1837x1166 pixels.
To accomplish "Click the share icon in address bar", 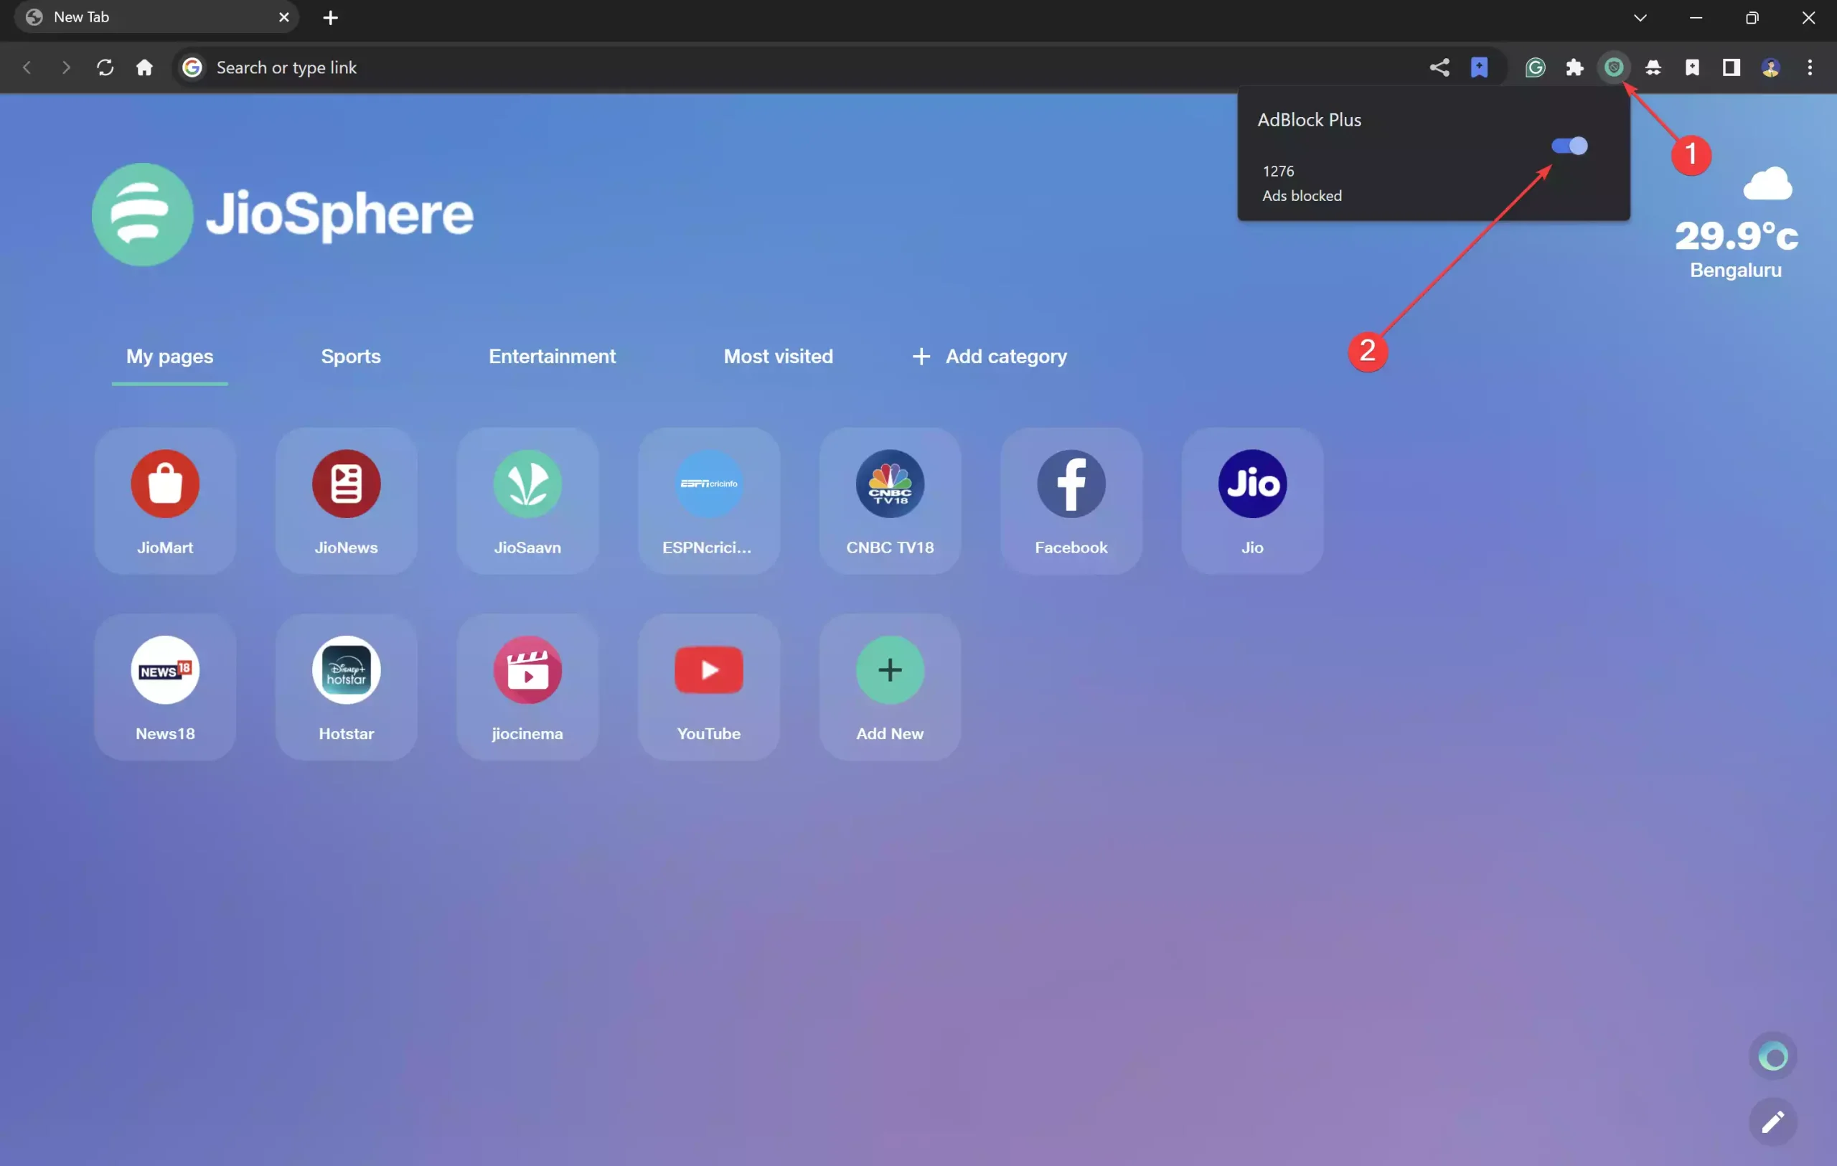I will (1439, 68).
